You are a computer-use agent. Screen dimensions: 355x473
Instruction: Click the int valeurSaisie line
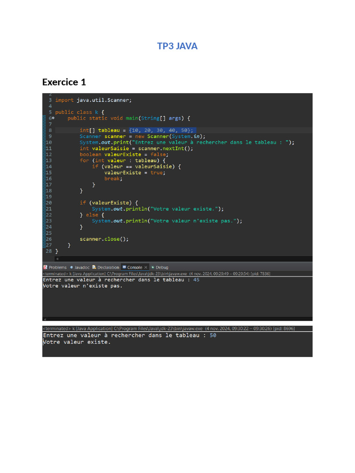(x=136, y=148)
